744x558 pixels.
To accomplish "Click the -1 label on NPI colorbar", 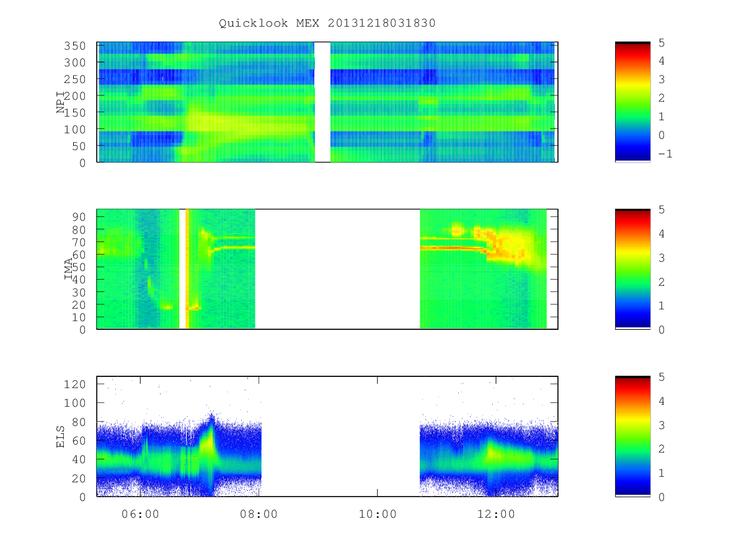I will click(x=665, y=154).
